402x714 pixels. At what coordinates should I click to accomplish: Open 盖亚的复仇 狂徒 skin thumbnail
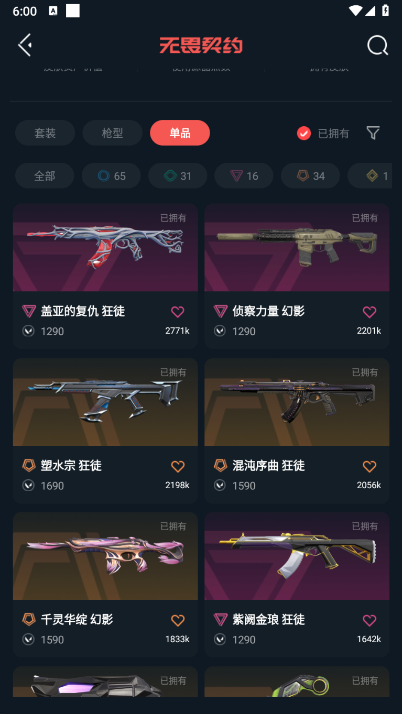coord(105,248)
